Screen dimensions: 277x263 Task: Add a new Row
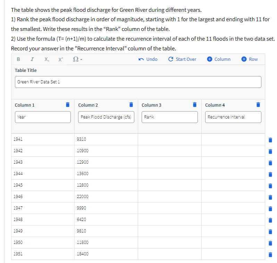250,59
